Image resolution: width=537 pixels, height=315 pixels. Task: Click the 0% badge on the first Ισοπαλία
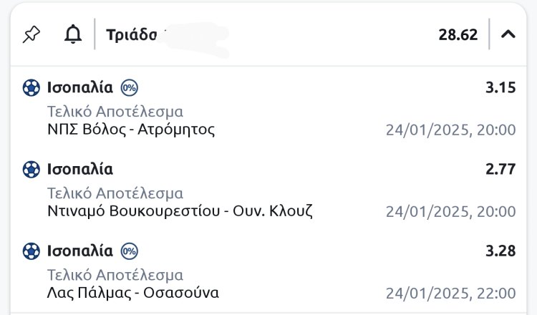point(130,88)
